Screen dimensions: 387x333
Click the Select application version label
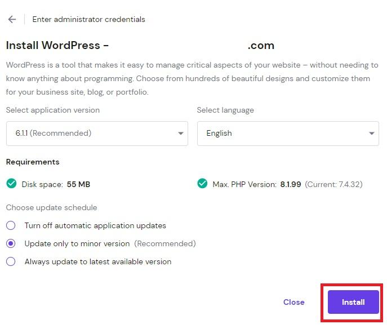point(52,110)
